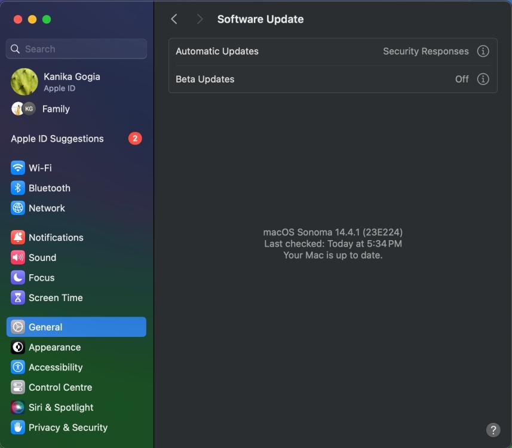Screen dimensions: 512x448
Task: Go back with the left chevron
Action: tap(174, 19)
